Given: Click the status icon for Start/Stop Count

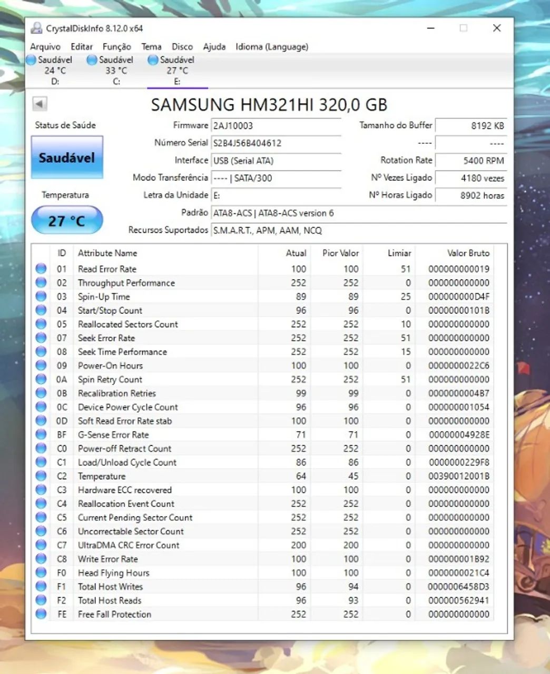Looking at the screenshot, I should pos(41,311).
